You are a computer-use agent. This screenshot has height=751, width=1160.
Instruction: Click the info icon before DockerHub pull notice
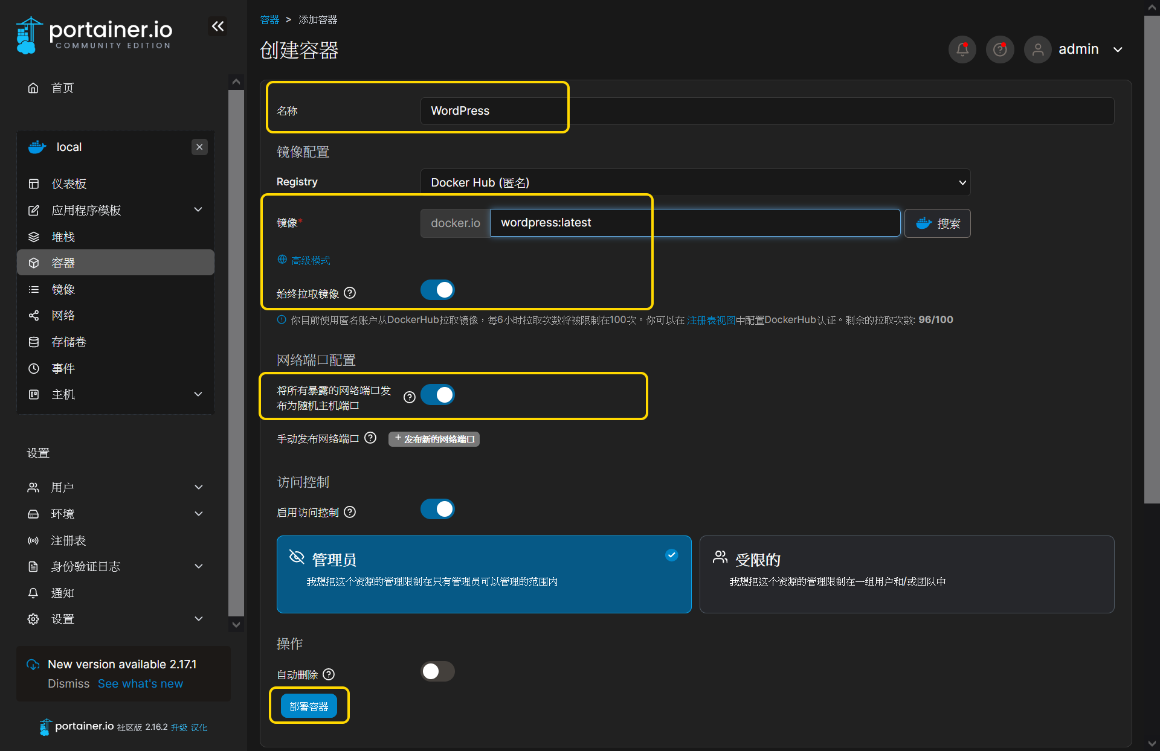282,320
